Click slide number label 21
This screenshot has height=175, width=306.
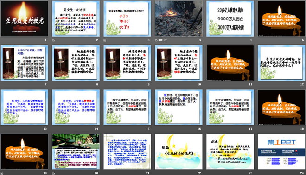(148, 173)
